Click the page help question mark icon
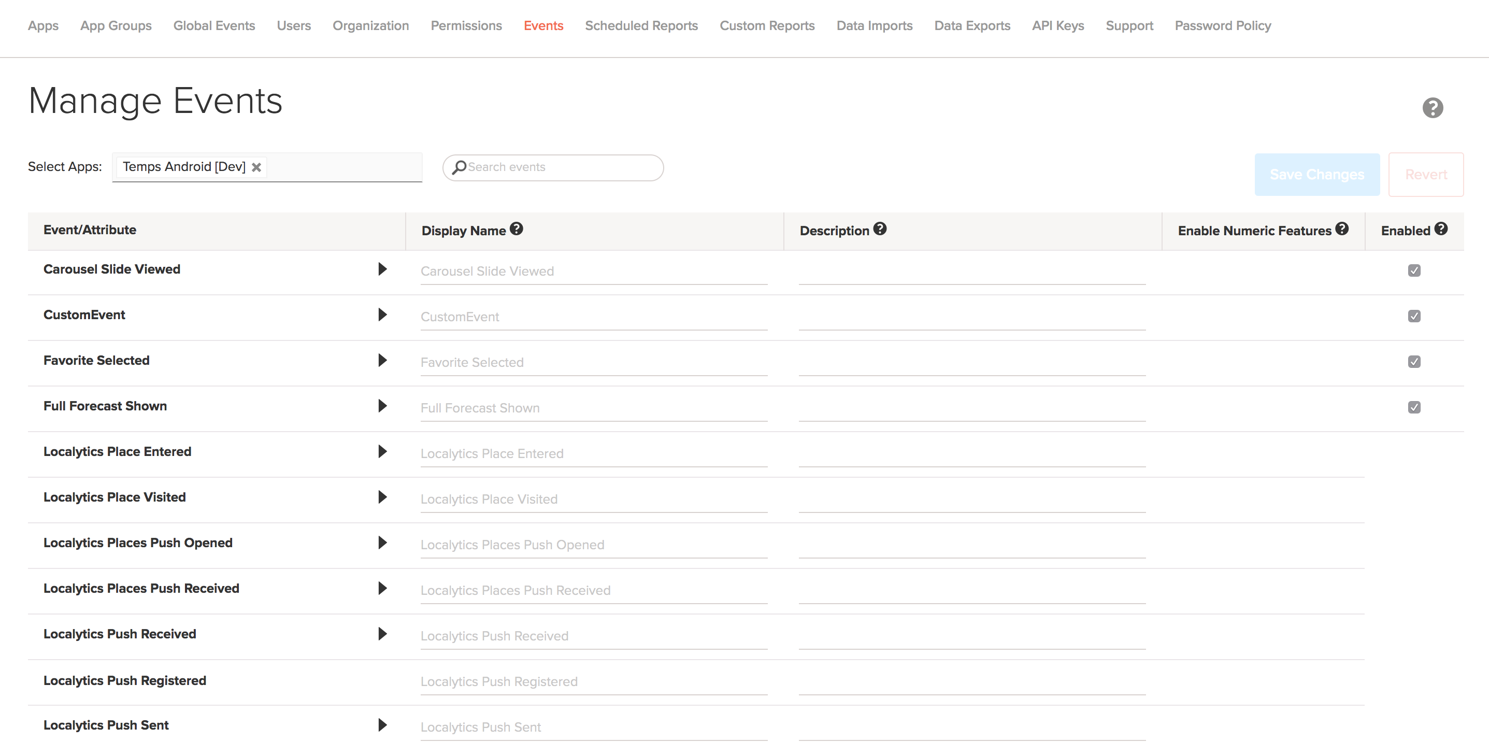The width and height of the screenshot is (1489, 742). click(x=1433, y=108)
